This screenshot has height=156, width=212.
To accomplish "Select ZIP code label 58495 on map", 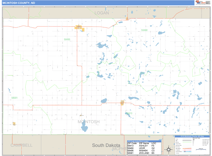I will pos(67,40).
